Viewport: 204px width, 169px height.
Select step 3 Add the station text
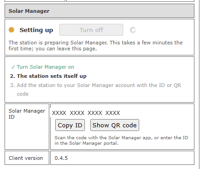95,89
